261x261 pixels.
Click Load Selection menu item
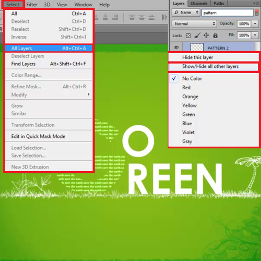click(x=49, y=148)
